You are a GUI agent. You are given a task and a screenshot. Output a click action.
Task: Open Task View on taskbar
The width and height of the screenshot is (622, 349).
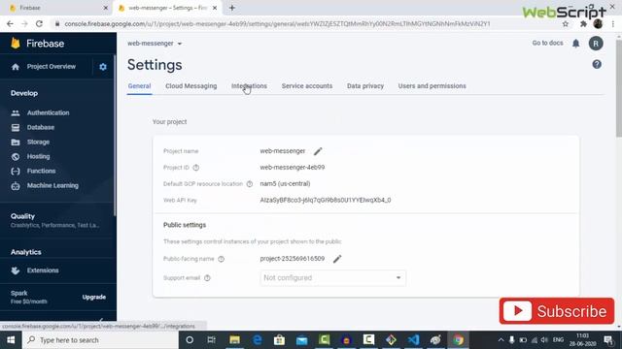211,340
